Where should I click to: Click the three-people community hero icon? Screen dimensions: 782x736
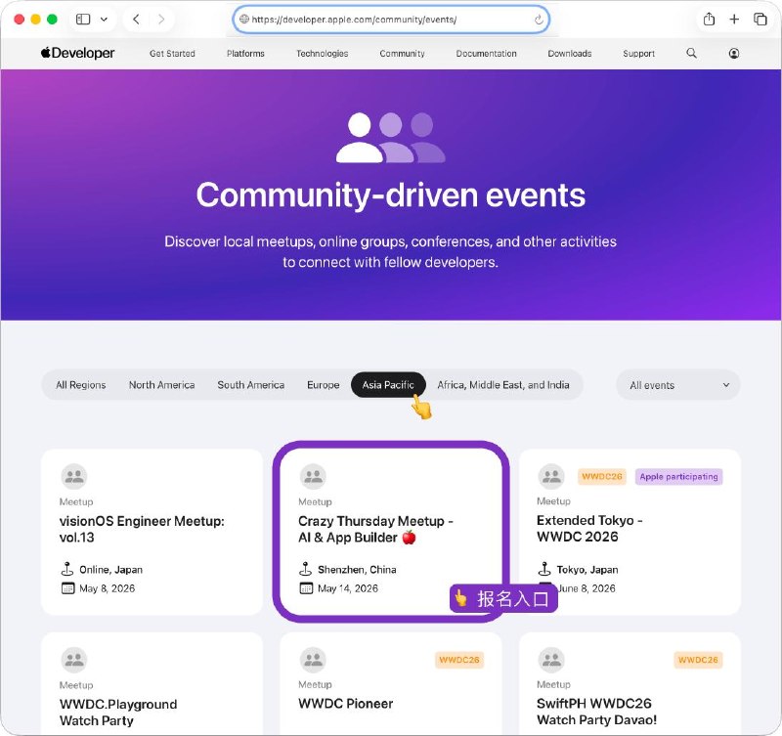pos(390,138)
